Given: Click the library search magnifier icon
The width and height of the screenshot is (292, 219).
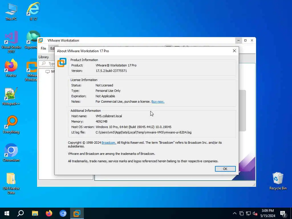Looking at the screenshot, I should click(x=44, y=63).
